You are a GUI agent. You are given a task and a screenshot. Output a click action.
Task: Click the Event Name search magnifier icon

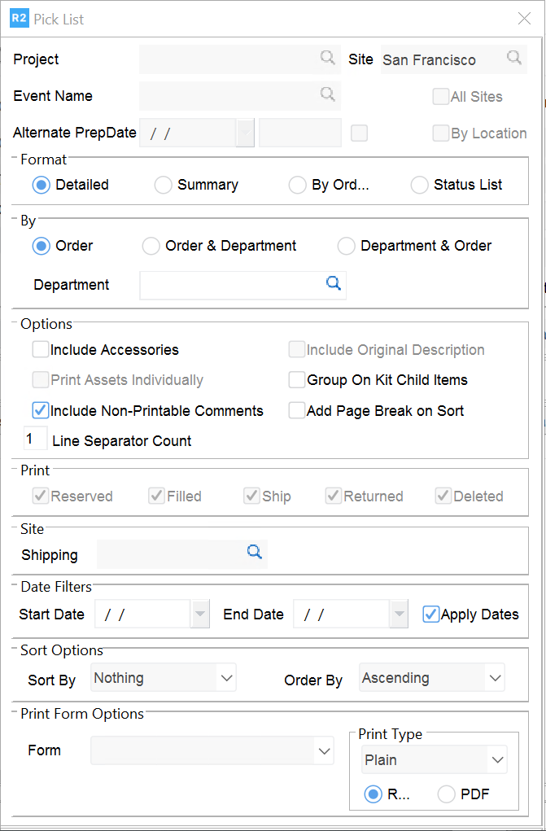[x=327, y=94]
